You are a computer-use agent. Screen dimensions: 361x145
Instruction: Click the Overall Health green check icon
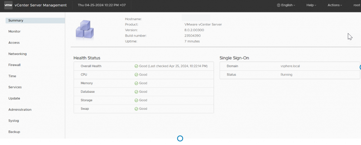click(136, 66)
